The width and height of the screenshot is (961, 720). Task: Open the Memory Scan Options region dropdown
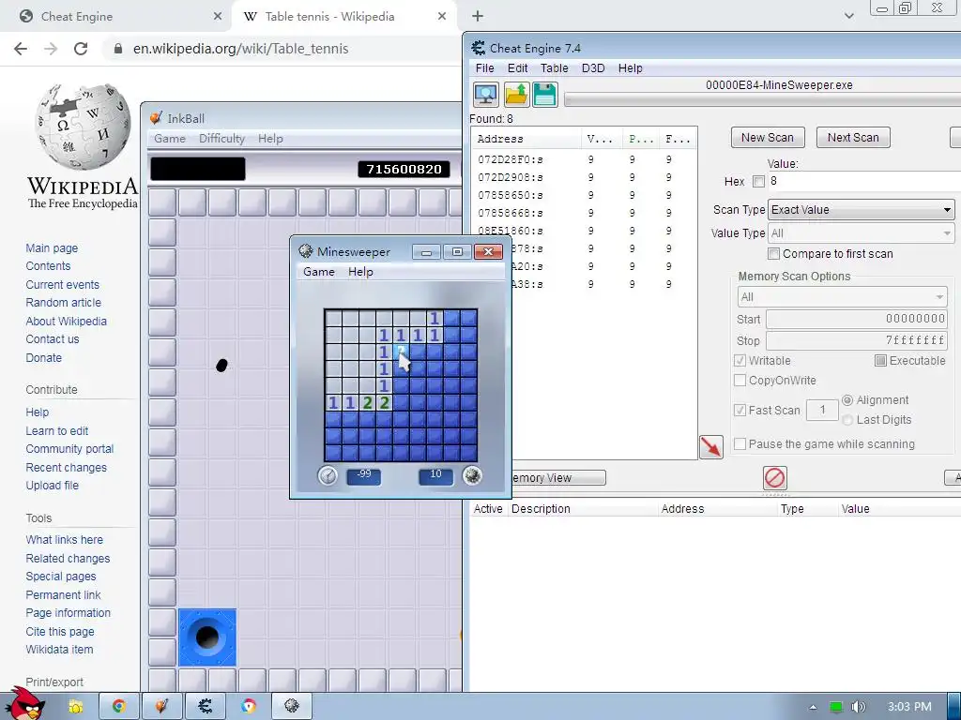842,297
